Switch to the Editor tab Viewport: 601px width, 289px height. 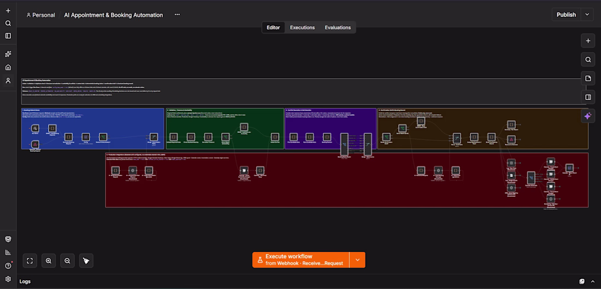pyautogui.click(x=273, y=28)
